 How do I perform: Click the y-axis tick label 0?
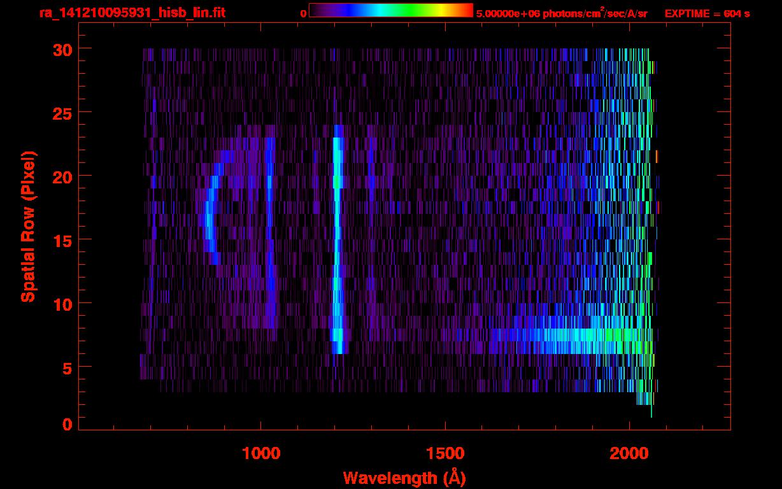point(67,425)
